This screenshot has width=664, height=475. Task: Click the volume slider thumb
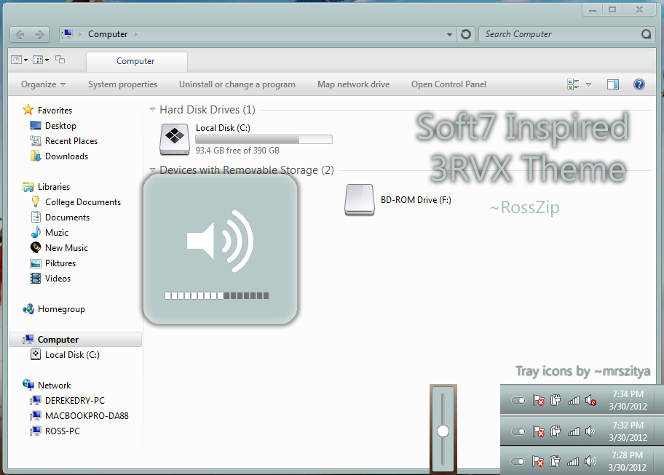[x=443, y=431]
